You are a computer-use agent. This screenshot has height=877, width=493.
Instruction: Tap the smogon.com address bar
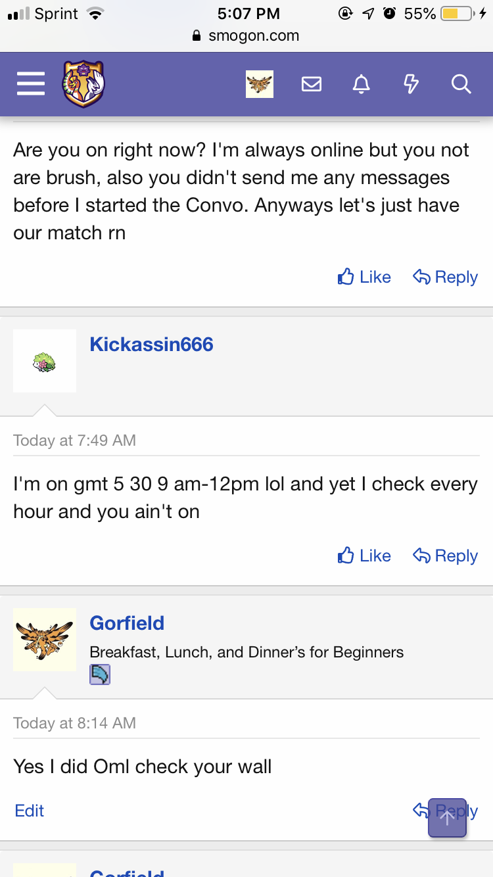(x=246, y=36)
